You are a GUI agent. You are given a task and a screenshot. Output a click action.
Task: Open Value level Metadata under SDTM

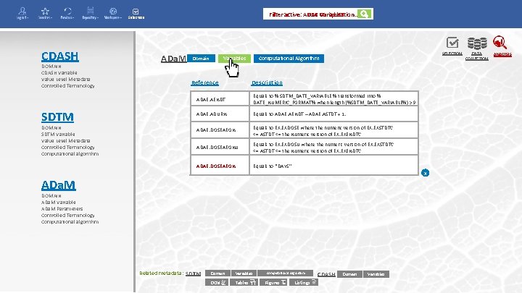65,140
